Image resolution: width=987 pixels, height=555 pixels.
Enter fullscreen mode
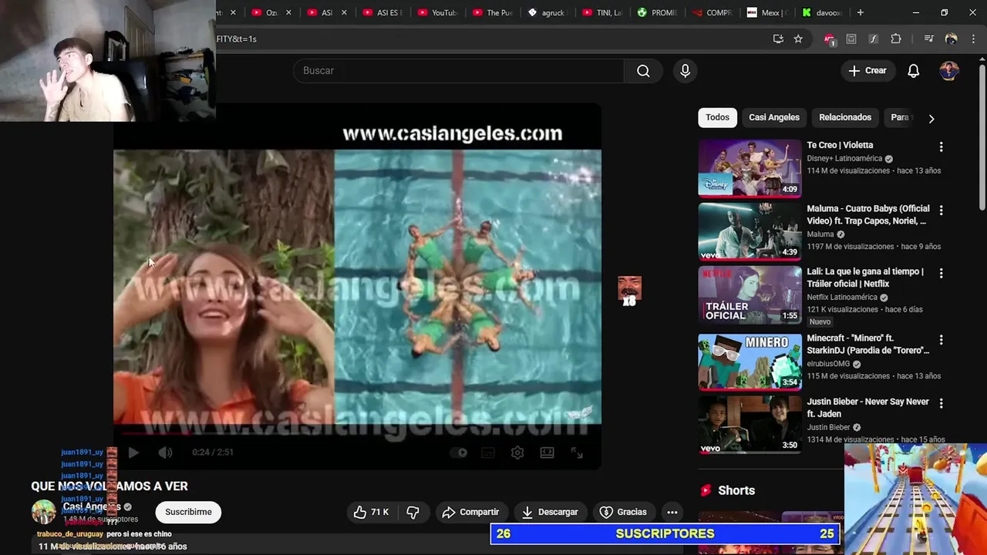click(577, 452)
